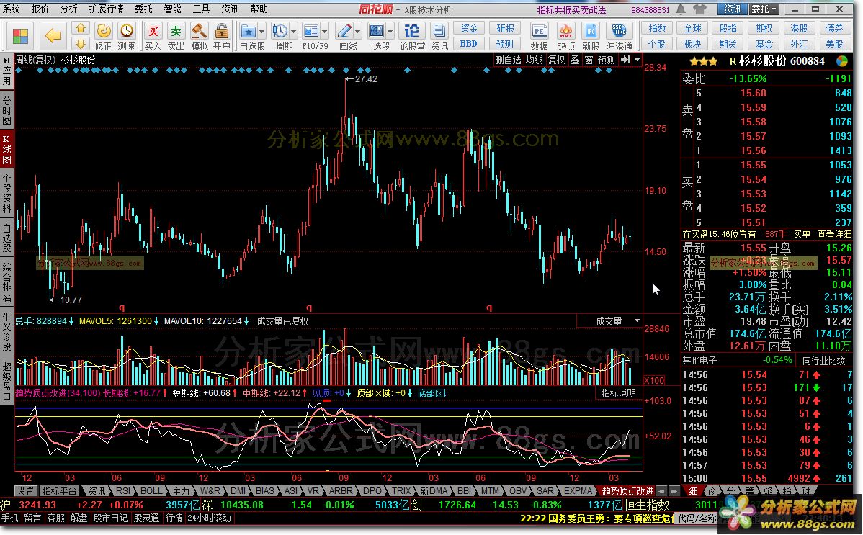The height and width of the screenshot is (535, 863).
Task: Open the 自选股 folder icon
Action: [249, 31]
